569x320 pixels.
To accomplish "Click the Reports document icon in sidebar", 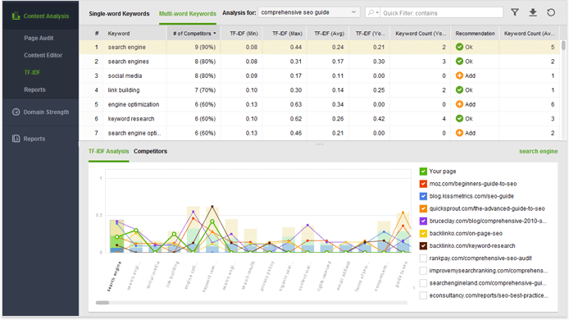I will click(x=16, y=139).
